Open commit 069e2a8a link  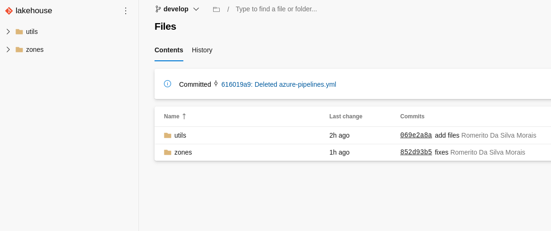tap(416, 135)
